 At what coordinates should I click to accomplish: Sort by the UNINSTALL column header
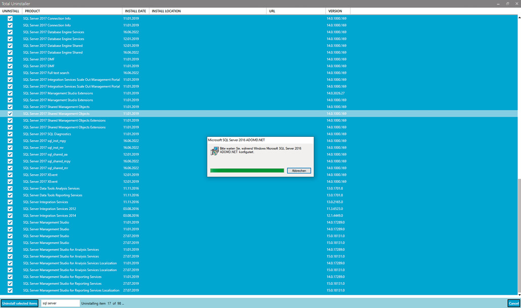11,11
